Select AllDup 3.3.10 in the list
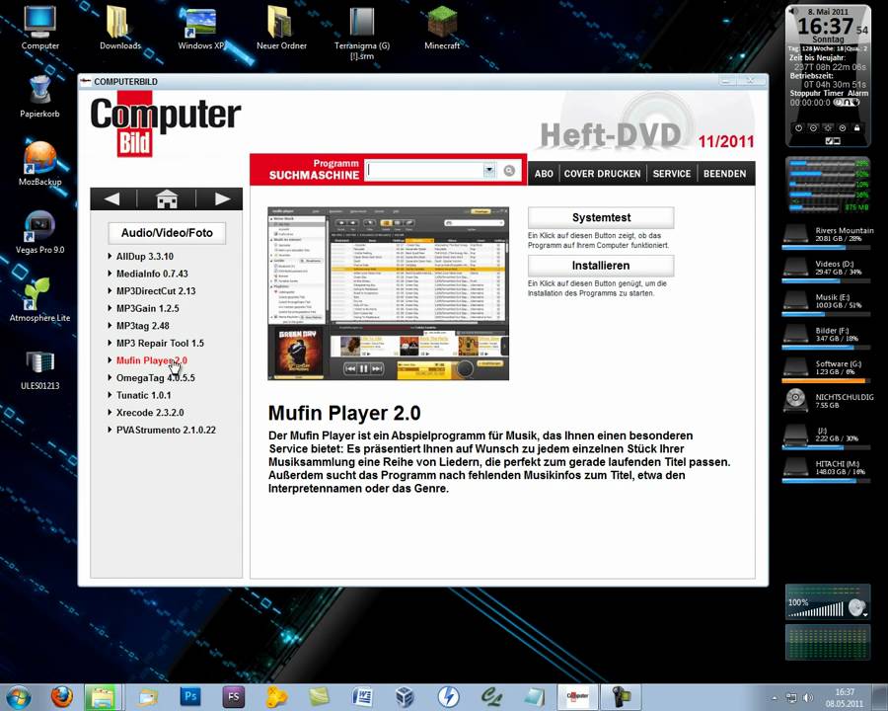The image size is (888, 711). [145, 257]
